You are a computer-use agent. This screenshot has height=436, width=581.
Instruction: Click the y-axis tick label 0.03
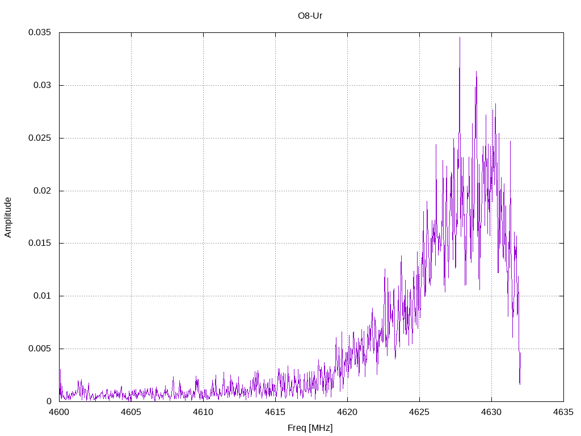click(42, 85)
